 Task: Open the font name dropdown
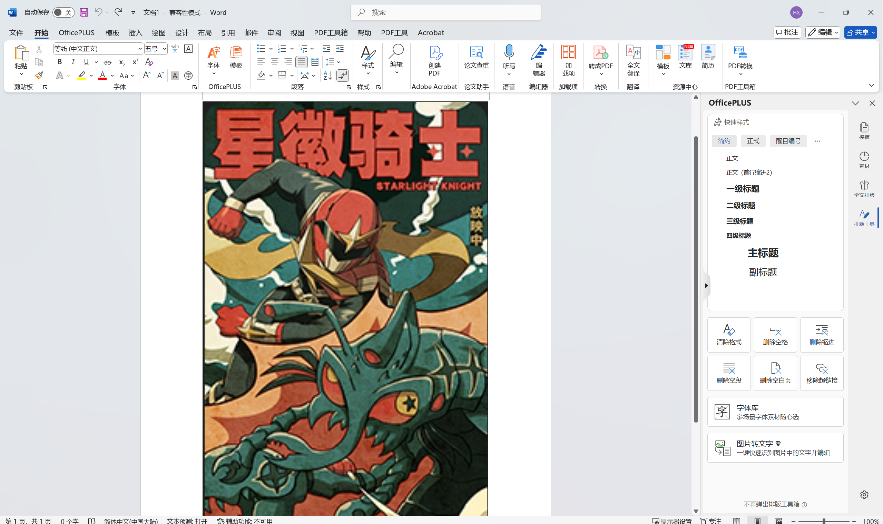click(139, 49)
